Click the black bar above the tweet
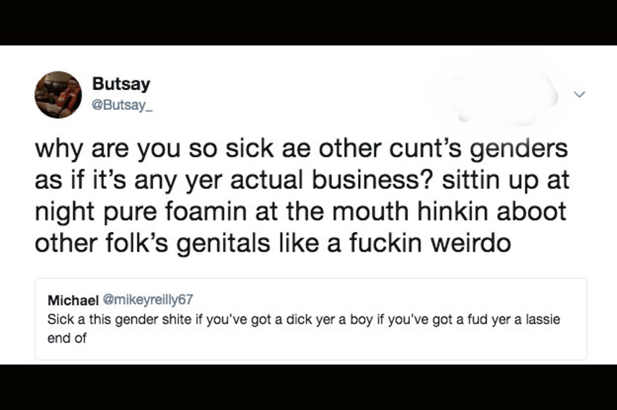The height and width of the screenshot is (410, 617). coord(308,22)
